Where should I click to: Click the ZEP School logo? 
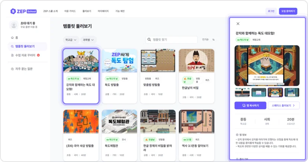[x=23, y=11]
